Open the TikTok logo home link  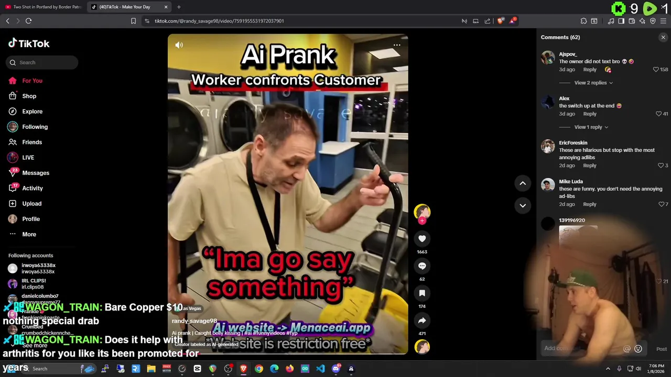tap(29, 43)
